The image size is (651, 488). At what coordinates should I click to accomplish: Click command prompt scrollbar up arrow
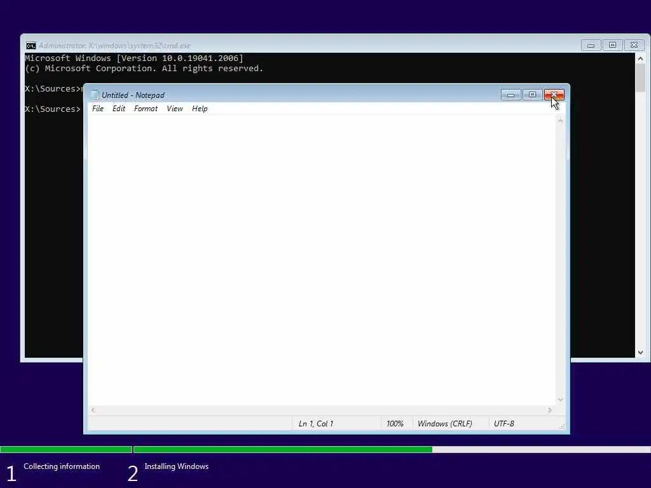click(640, 58)
